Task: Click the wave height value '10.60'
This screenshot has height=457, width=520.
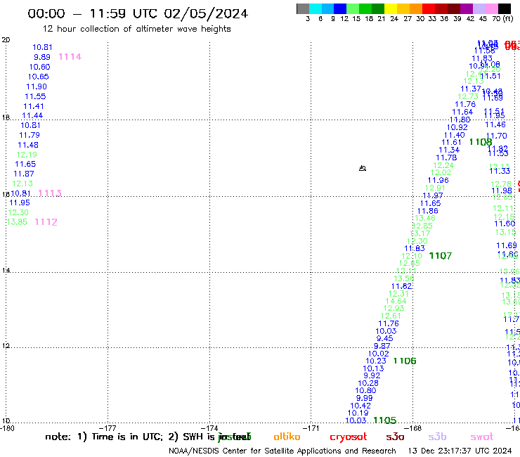Action: [39, 67]
